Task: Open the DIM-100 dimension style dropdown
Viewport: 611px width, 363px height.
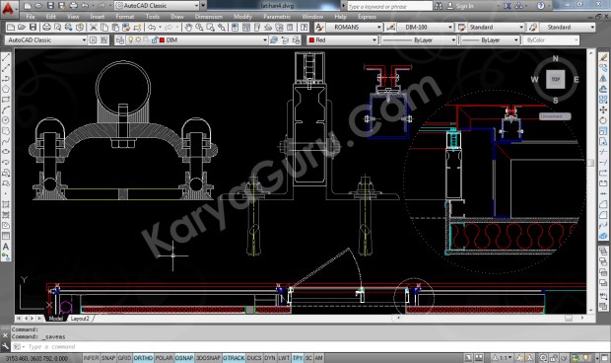Action: (x=450, y=28)
